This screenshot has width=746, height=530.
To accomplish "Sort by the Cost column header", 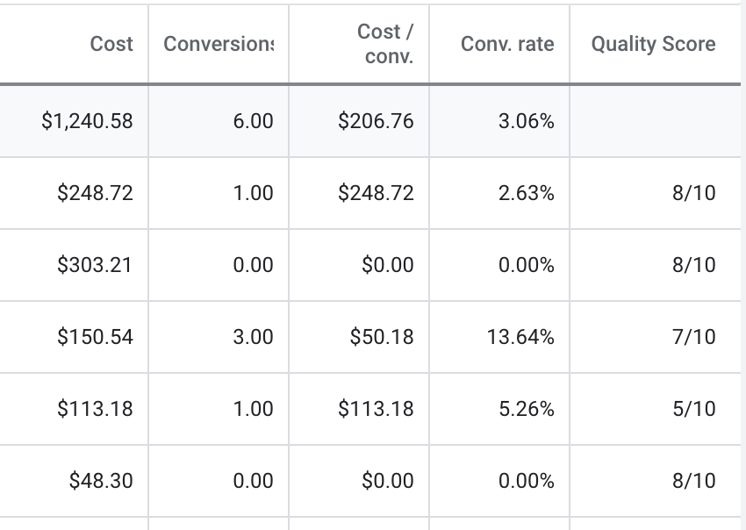I will 111,44.
